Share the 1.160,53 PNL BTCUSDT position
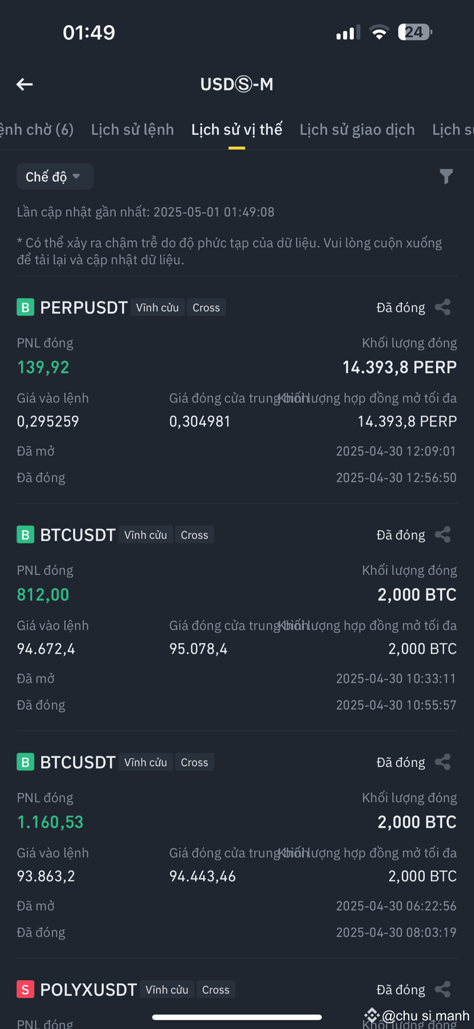The image size is (474, 1029). pyautogui.click(x=443, y=762)
